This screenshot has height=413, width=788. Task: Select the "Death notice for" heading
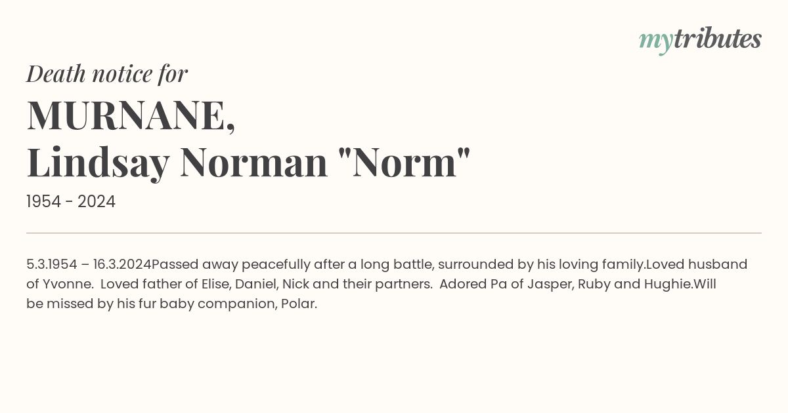[107, 74]
